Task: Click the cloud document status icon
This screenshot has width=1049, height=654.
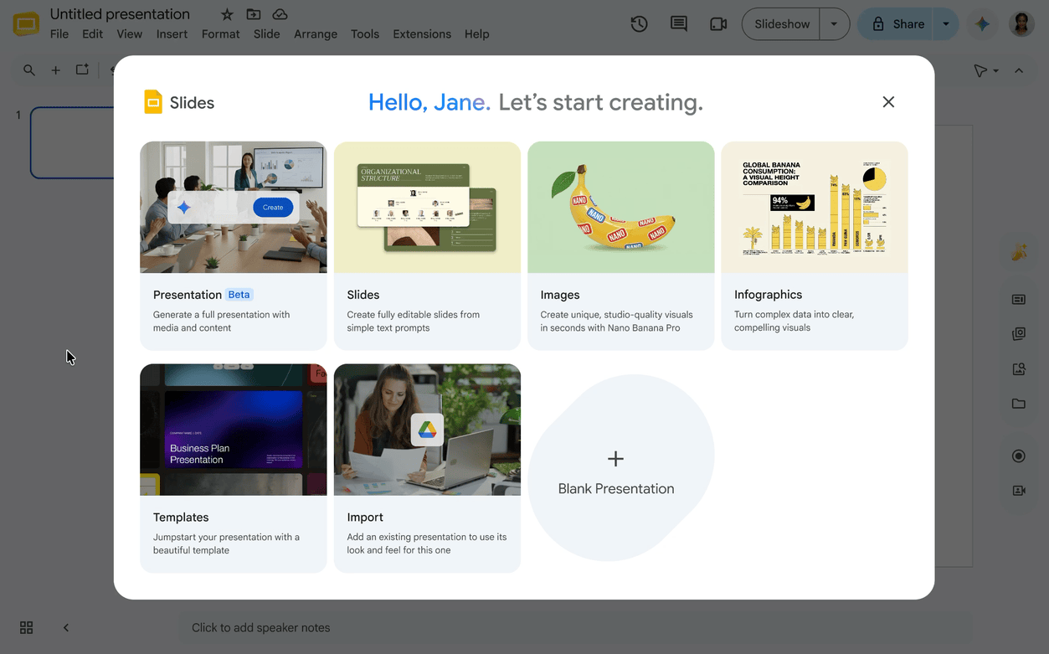Action: (280, 14)
